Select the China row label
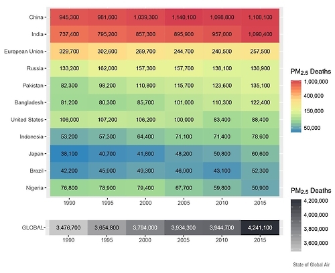This screenshot has height=273, width=335. (x=36, y=17)
